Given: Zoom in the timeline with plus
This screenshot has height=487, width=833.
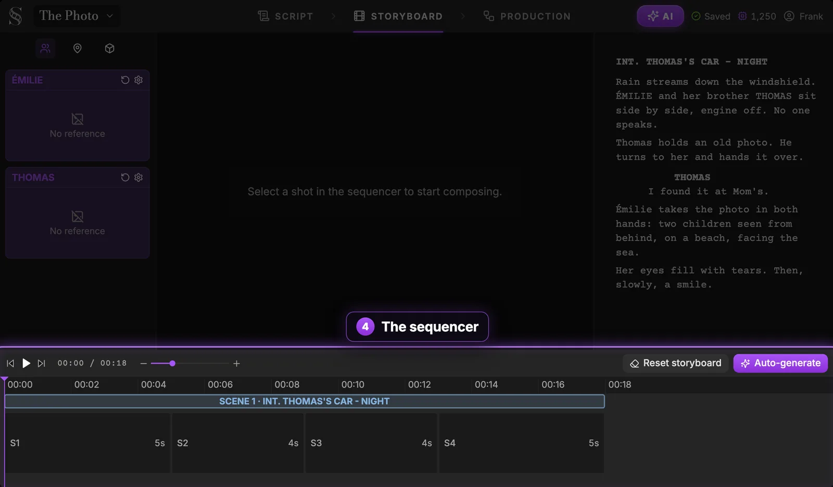Looking at the screenshot, I should [x=236, y=364].
